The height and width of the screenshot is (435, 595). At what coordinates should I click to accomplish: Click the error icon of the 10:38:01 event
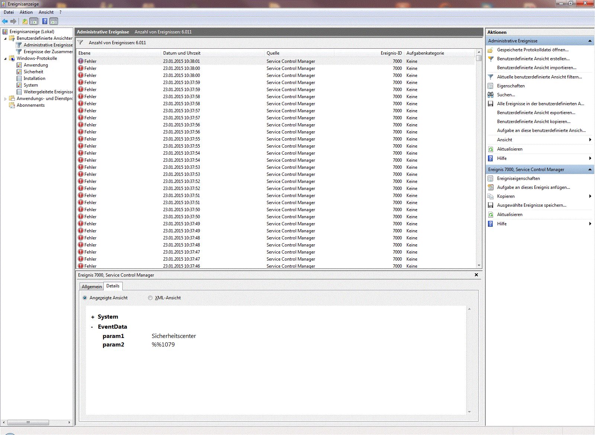[x=81, y=61]
